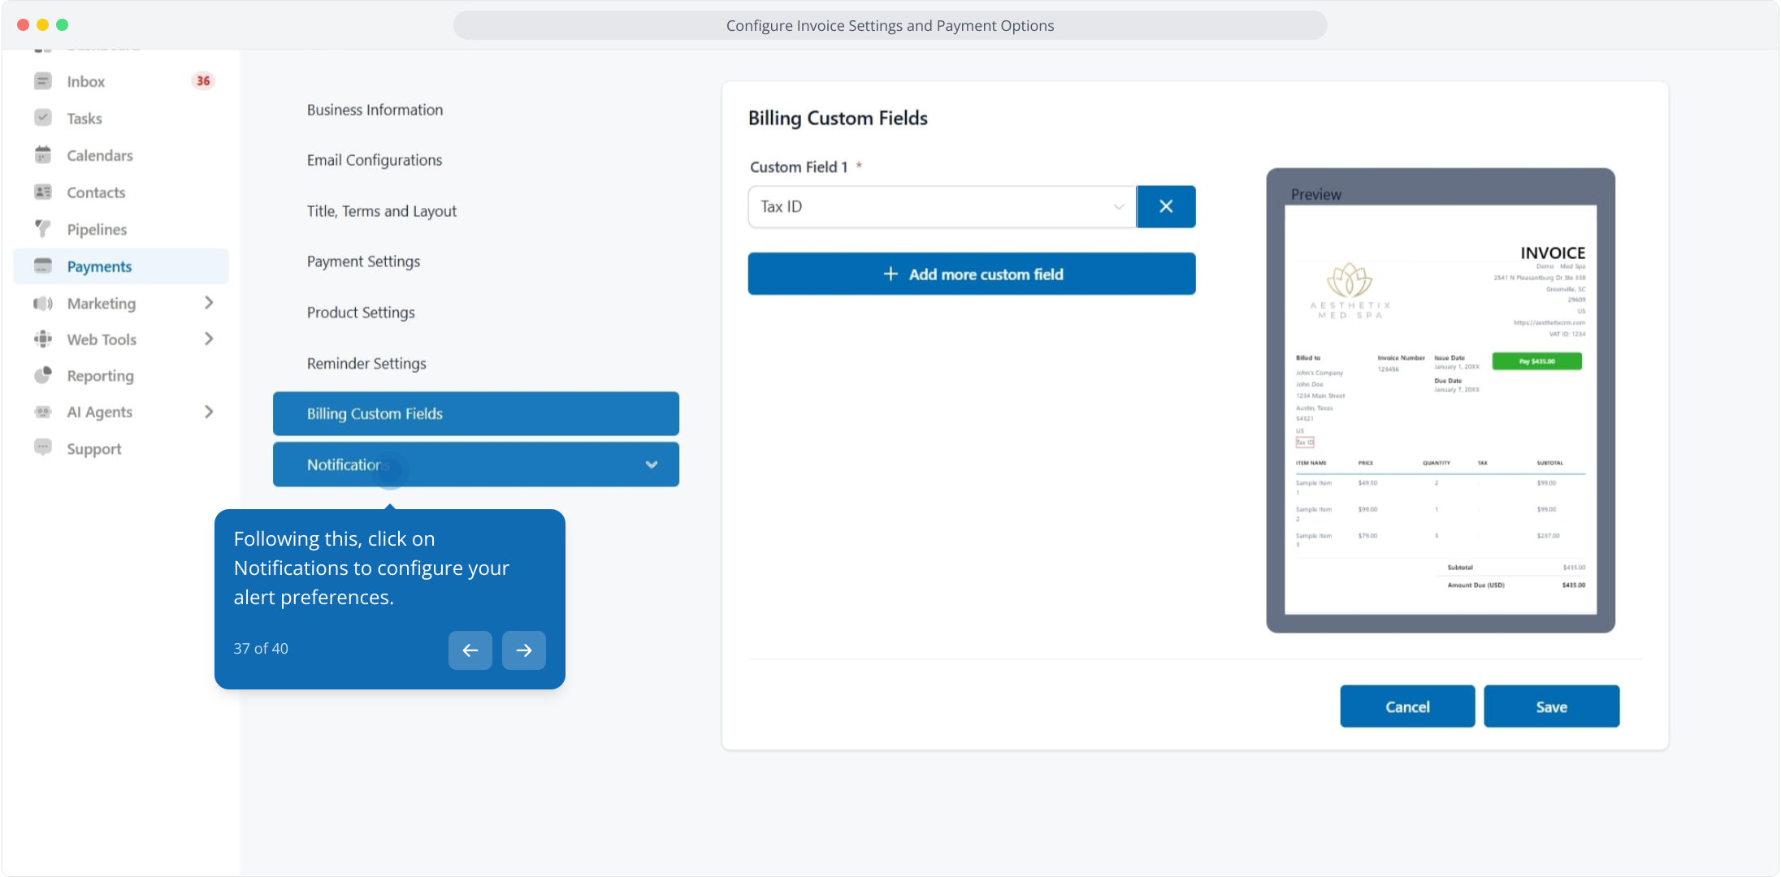Click the Pipelines funnel icon
Screen dimensions: 1781x877
43,229
